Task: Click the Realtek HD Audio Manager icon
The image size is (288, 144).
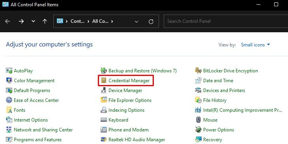Action: (x=104, y=139)
